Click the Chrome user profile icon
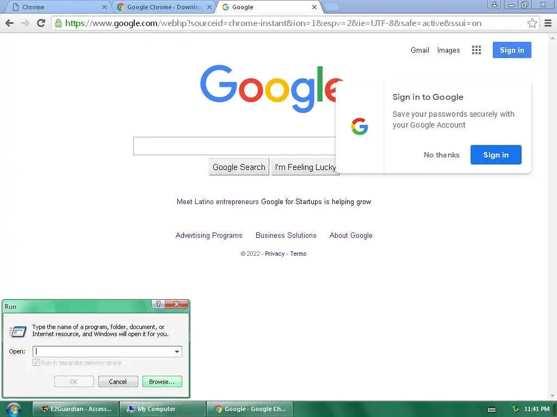The width and height of the screenshot is (557, 417). click(x=494, y=4)
